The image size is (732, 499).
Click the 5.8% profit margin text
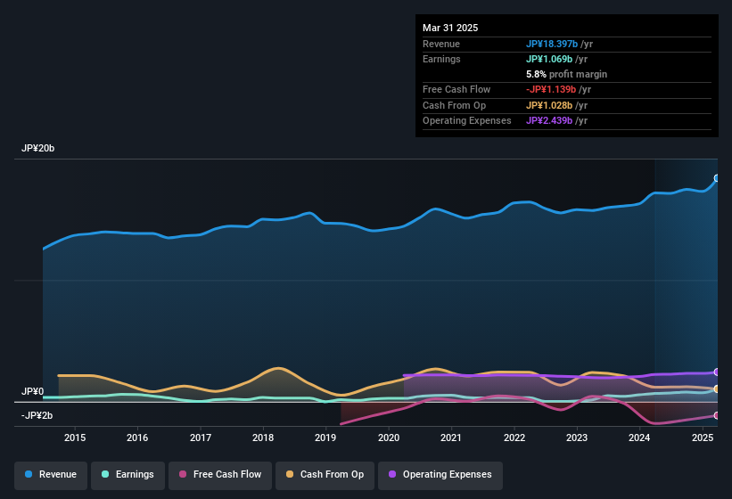pyautogui.click(x=567, y=74)
